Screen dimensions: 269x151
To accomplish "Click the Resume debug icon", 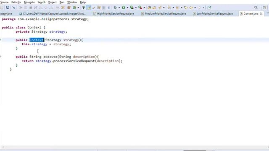I will pyautogui.click(x=21, y=8).
